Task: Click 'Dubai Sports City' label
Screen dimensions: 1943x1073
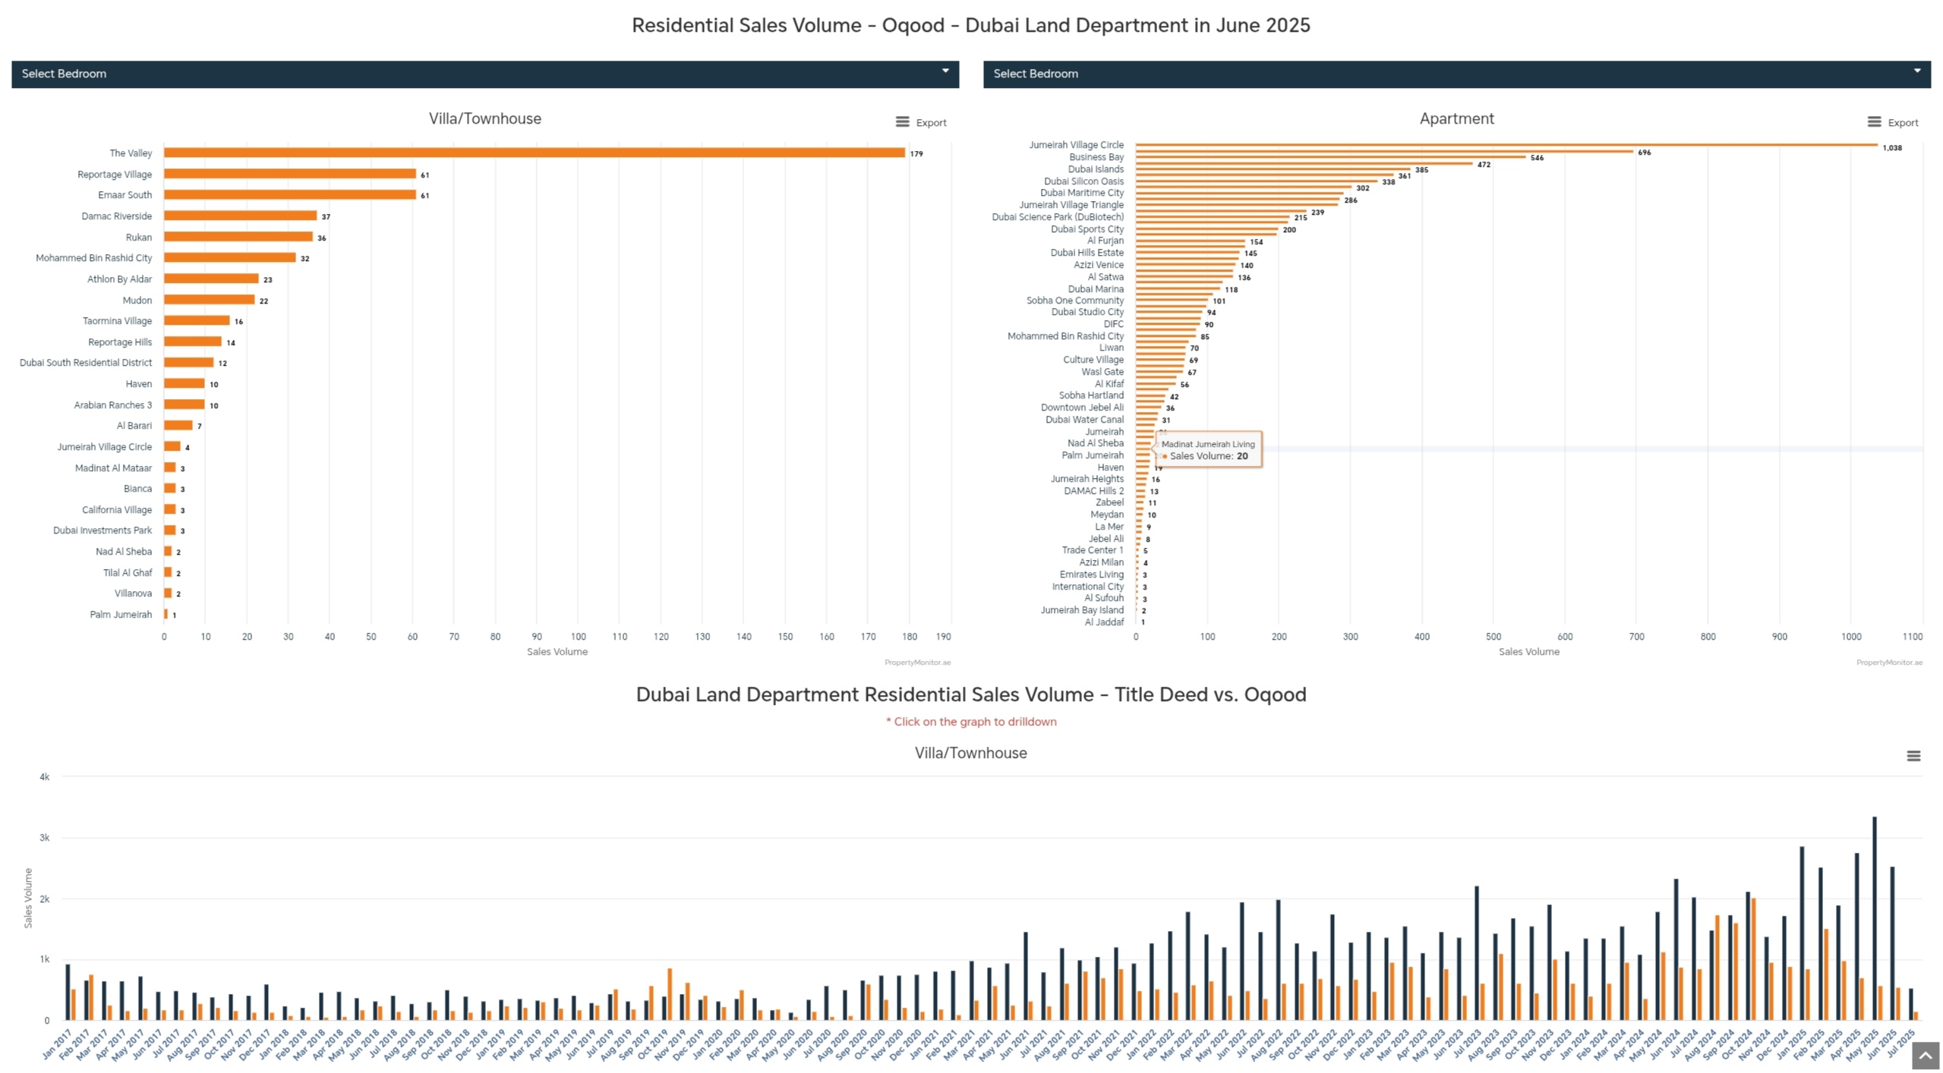Action: [x=1087, y=229]
